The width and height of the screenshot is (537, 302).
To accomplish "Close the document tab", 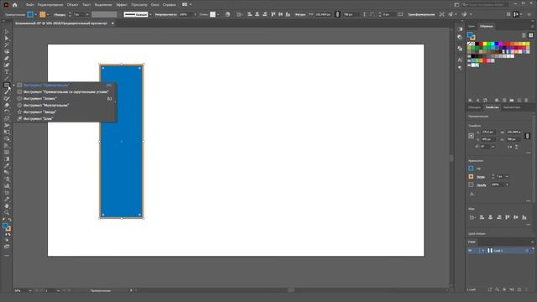I will (x=112, y=23).
